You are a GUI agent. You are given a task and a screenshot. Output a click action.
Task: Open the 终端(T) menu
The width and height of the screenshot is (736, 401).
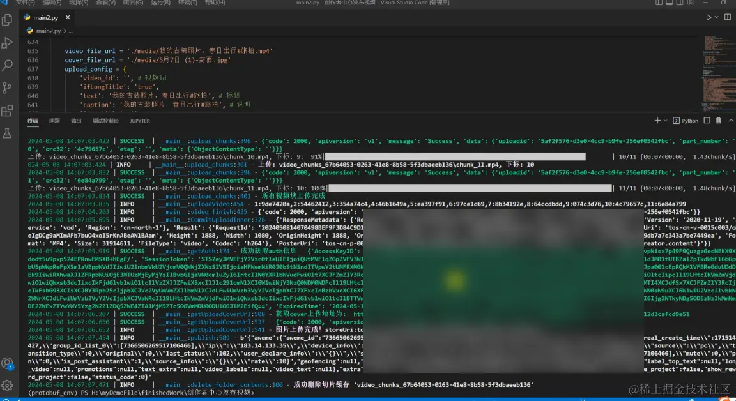coord(187,3)
